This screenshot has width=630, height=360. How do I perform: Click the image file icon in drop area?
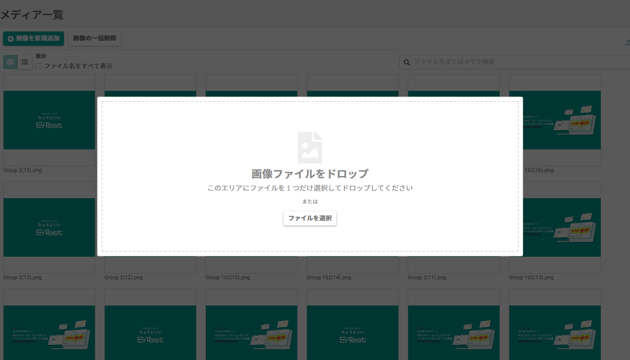point(310,147)
